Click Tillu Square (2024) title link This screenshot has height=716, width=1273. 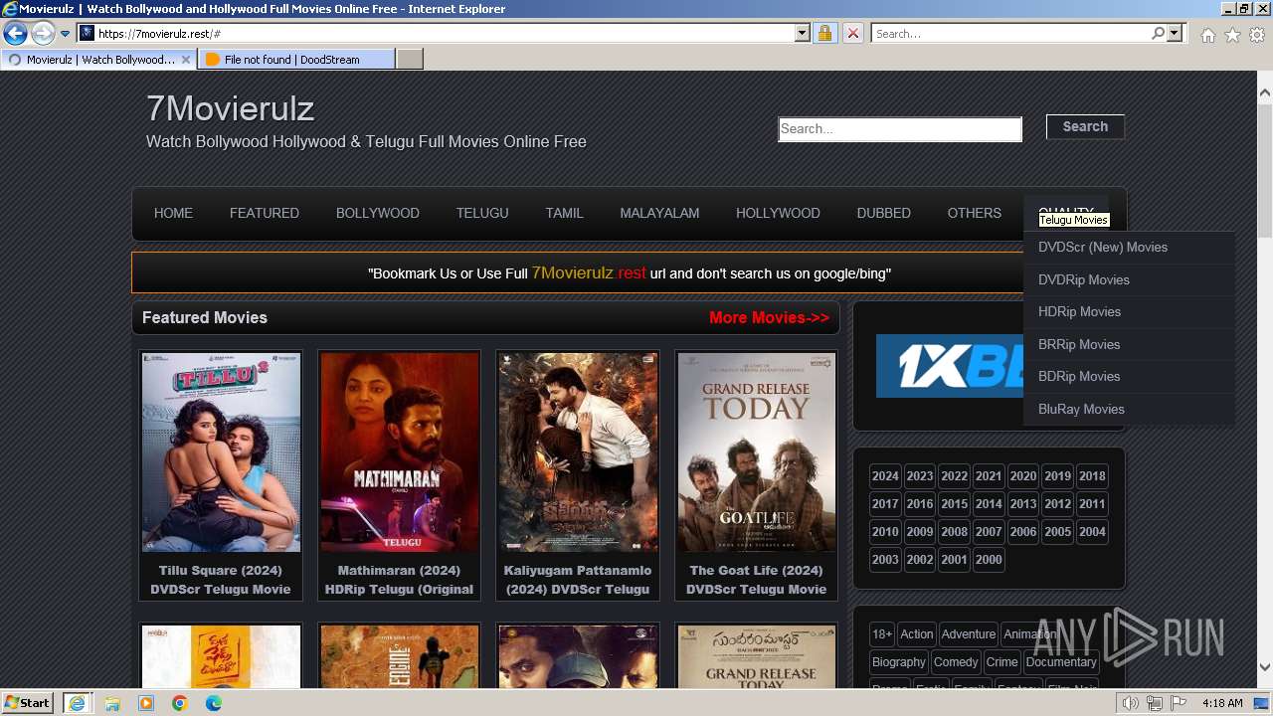pyautogui.click(x=221, y=580)
